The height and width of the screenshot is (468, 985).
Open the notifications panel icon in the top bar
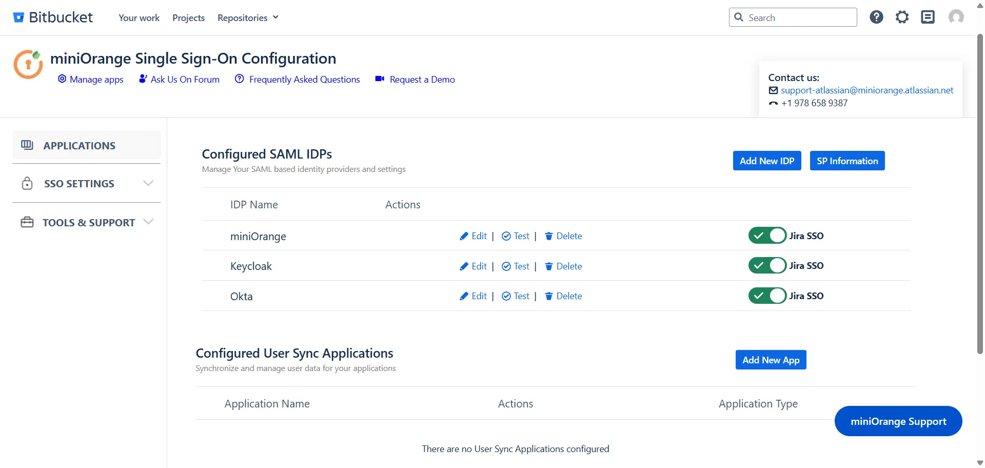(928, 17)
